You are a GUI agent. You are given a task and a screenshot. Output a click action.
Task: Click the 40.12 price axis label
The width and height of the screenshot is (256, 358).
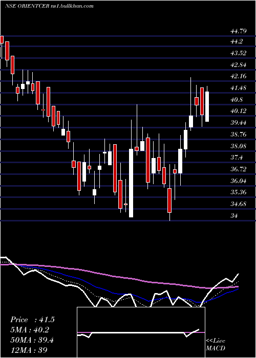pos(239,111)
